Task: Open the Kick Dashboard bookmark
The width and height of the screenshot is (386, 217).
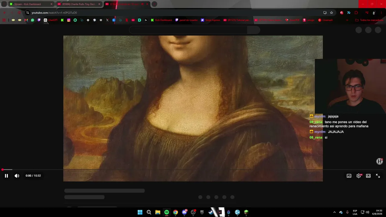Action: [161, 20]
